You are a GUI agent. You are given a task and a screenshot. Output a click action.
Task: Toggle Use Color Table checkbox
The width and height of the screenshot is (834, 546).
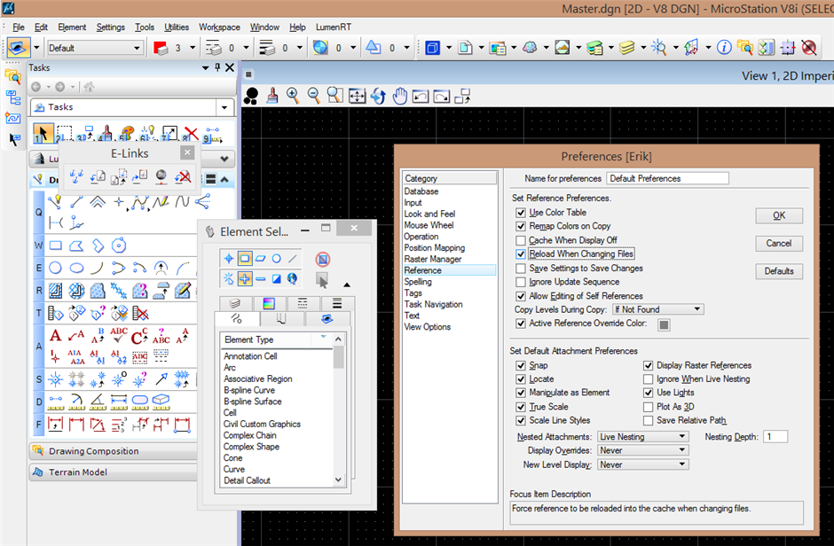[521, 213]
